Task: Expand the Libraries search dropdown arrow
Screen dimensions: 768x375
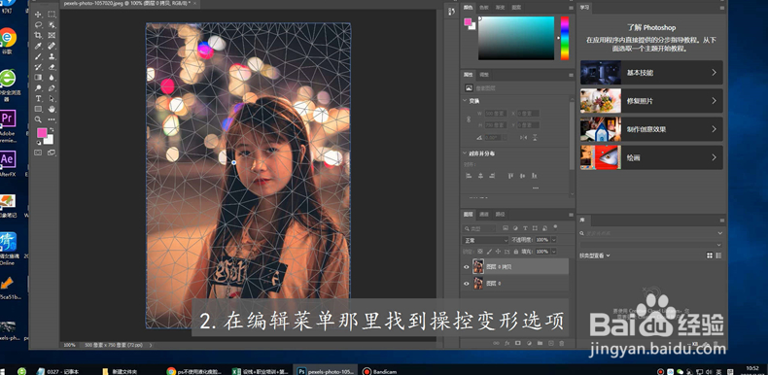Action: pyautogui.click(x=719, y=233)
